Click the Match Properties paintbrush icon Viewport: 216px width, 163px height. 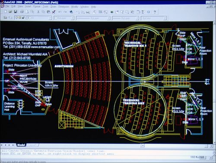pos(54,12)
